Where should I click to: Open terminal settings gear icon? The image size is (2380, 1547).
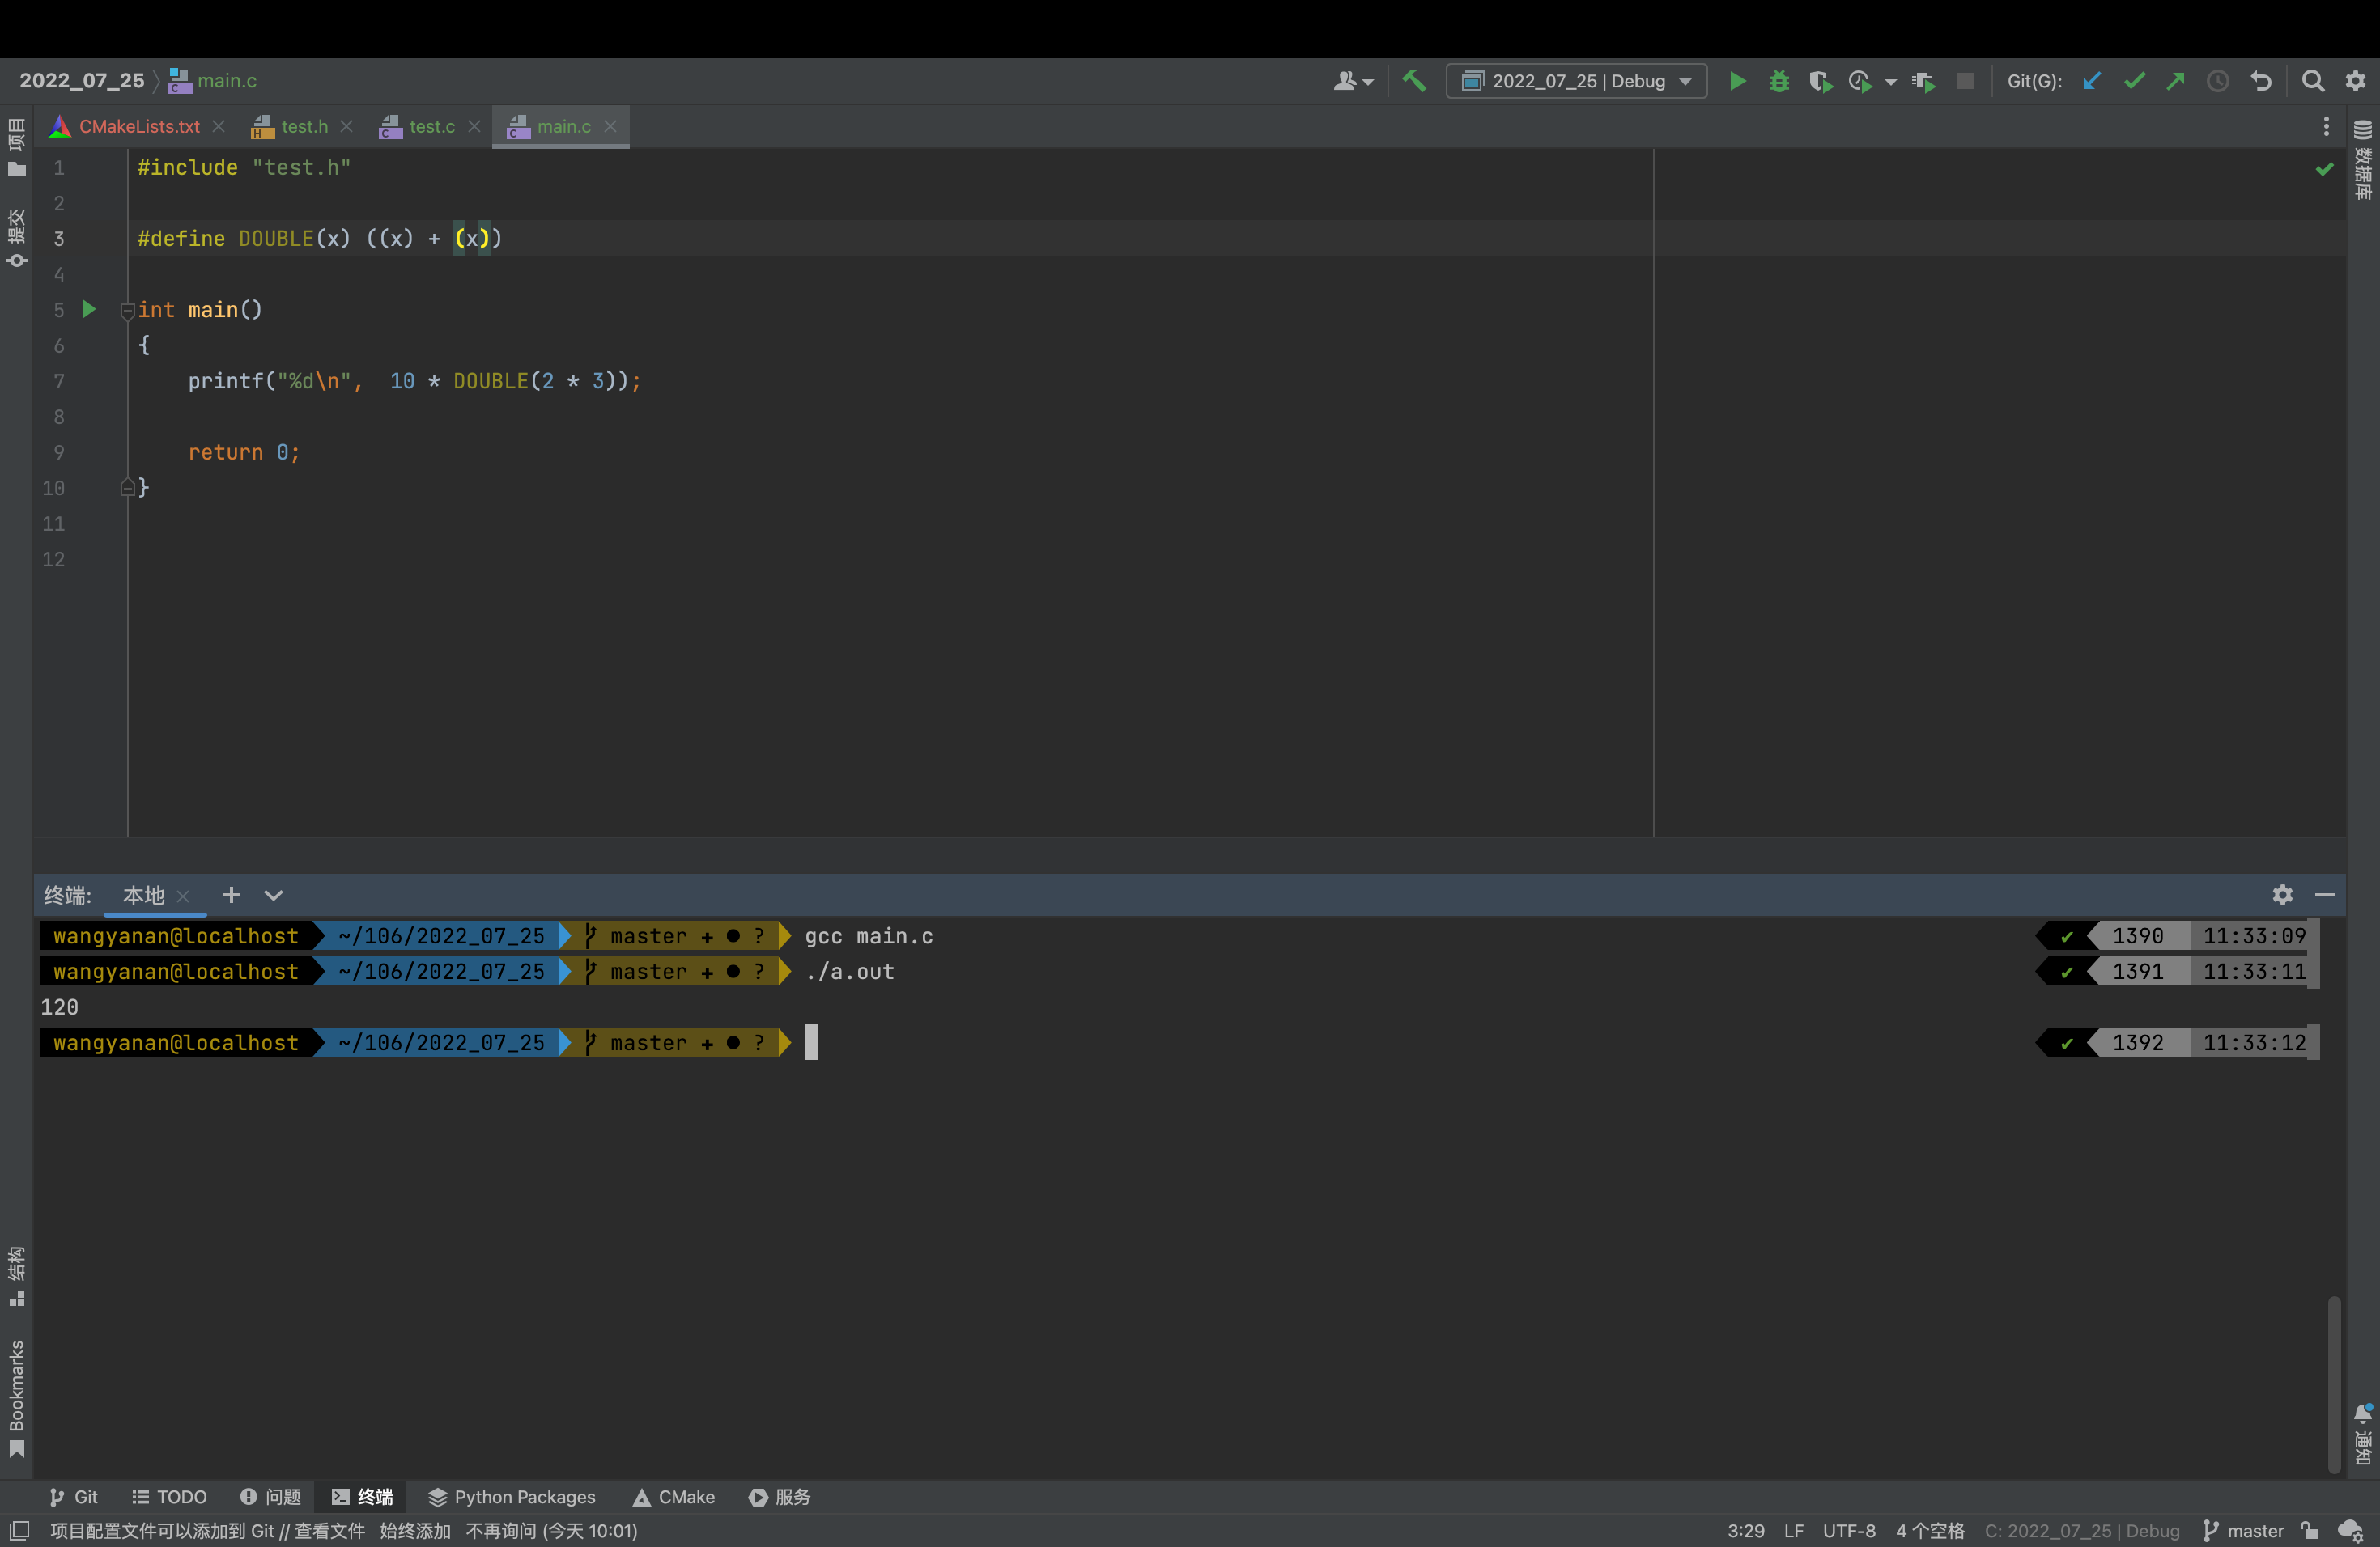2282,894
